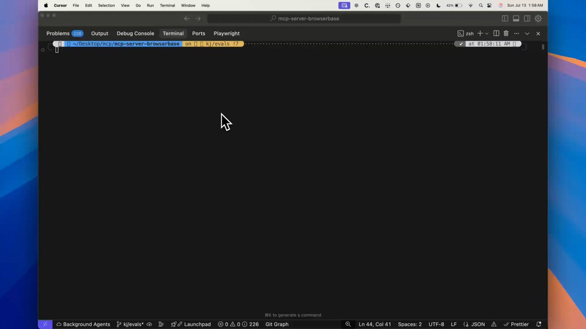Viewport: 586px width, 329px height.
Task: Open the Help menu
Action: [x=206, y=5]
